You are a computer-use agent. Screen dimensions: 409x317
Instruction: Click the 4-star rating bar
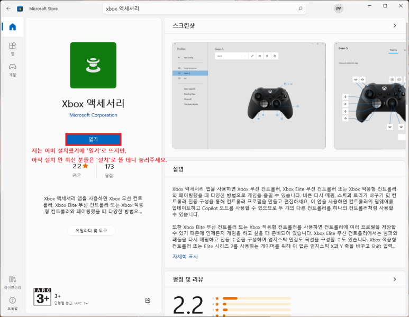[257, 304]
